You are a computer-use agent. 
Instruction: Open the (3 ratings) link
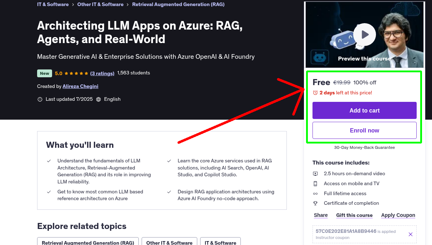102,73
